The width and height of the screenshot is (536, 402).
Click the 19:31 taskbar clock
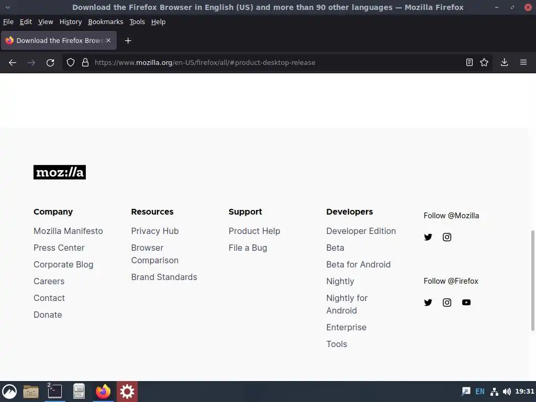(x=524, y=392)
